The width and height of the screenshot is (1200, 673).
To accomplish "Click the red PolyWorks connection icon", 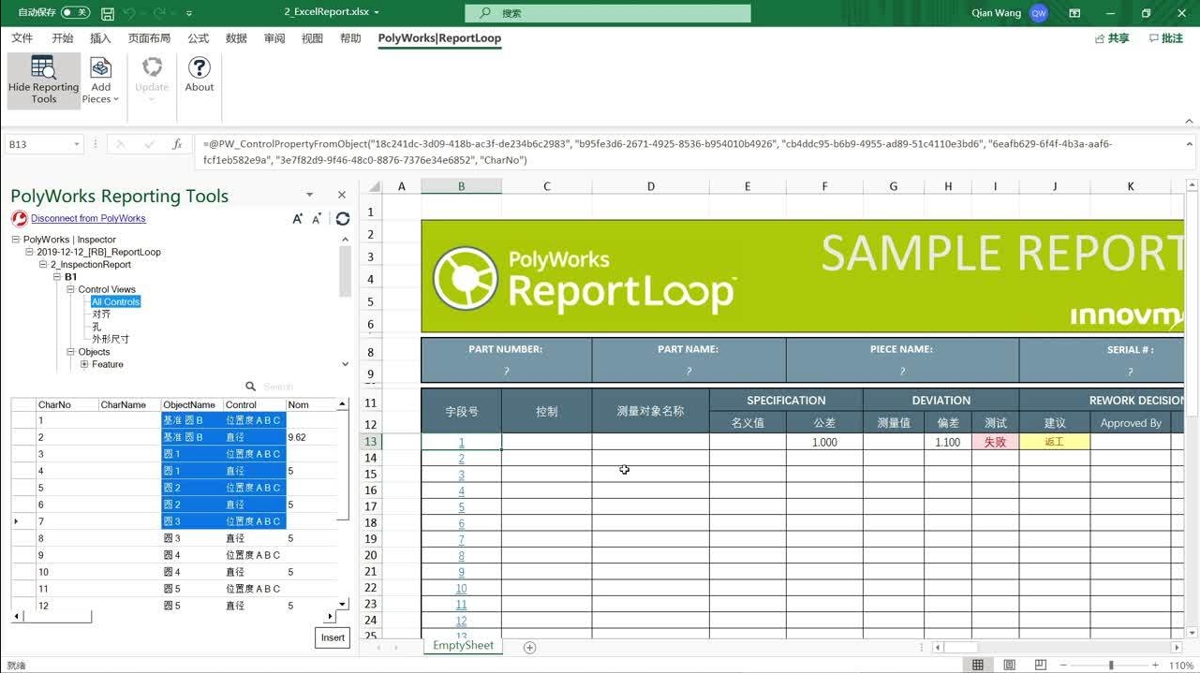I will click(x=19, y=218).
